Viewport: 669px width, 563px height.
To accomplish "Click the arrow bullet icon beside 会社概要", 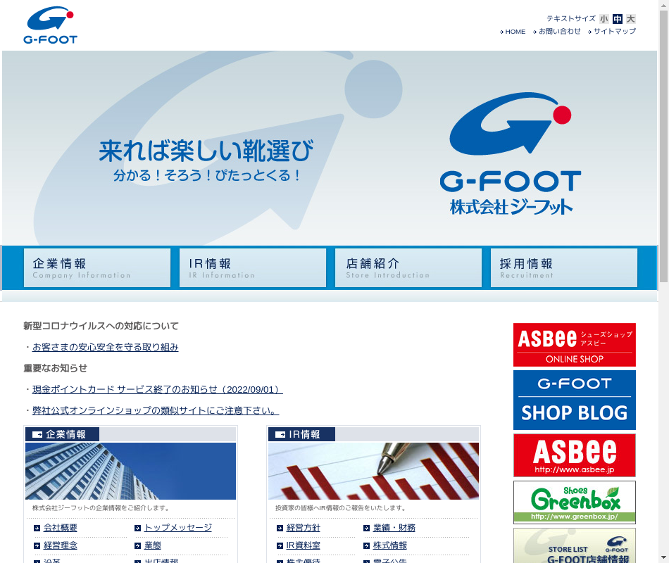I will pos(37,528).
